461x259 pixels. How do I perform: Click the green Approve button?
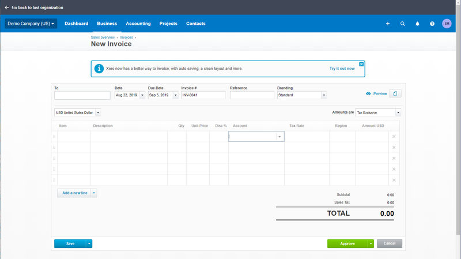point(347,243)
